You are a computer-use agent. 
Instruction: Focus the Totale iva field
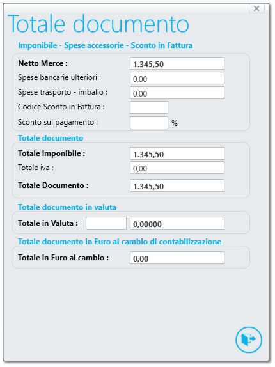pos(177,168)
